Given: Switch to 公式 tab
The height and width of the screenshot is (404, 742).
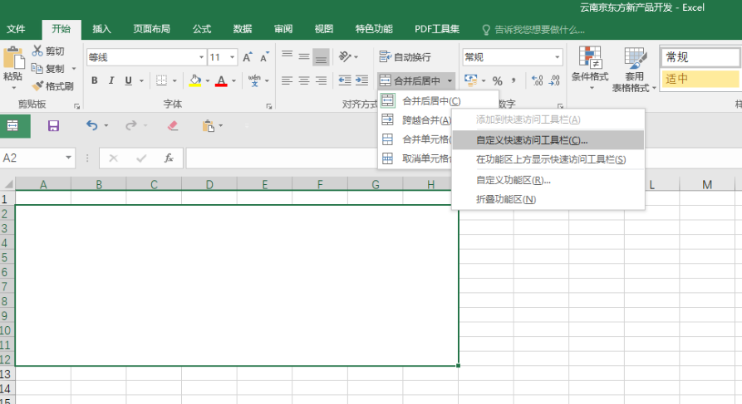Looking at the screenshot, I should click(x=202, y=29).
